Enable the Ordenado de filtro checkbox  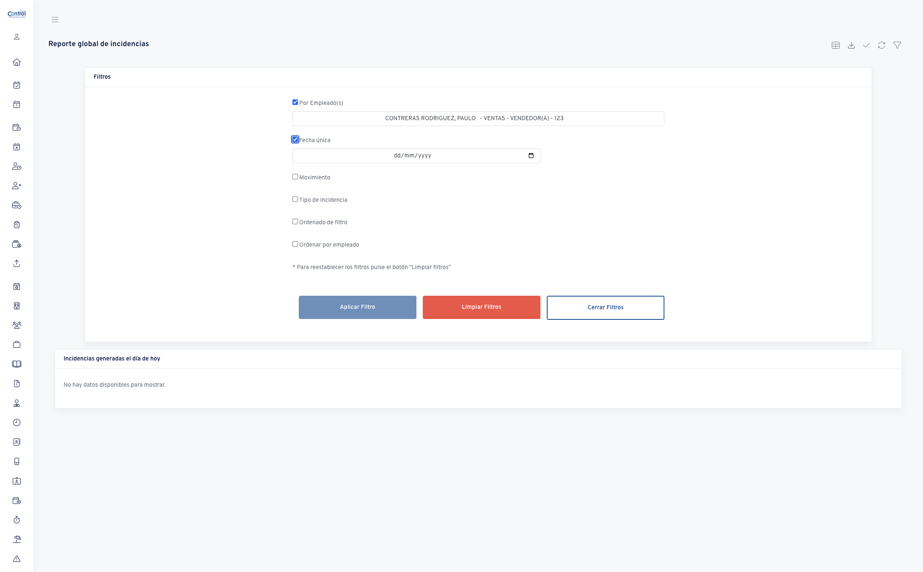pos(295,222)
